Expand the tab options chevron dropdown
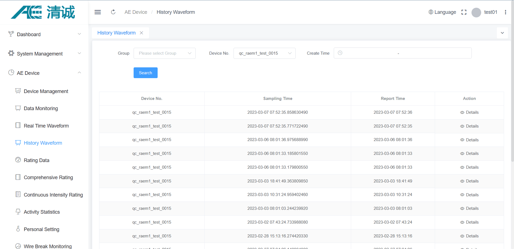 coord(502,33)
